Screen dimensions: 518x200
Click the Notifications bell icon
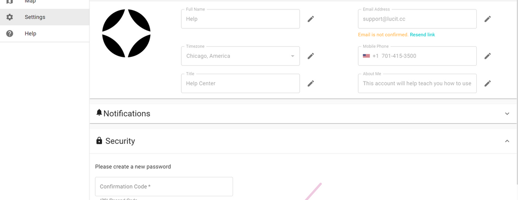tap(99, 113)
